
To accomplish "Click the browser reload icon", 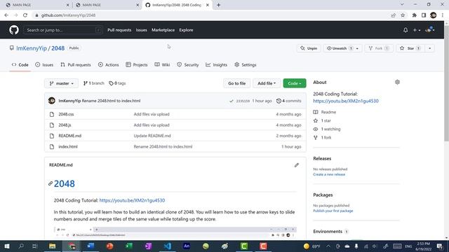I will (25, 15).
